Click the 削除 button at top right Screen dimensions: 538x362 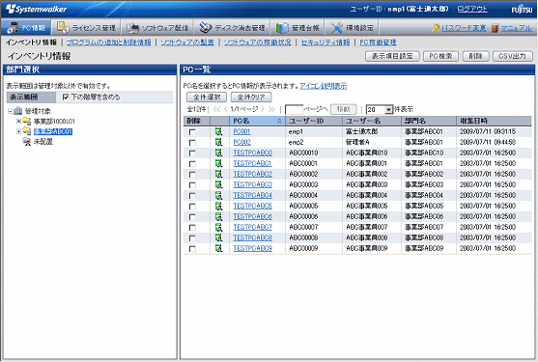475,56
